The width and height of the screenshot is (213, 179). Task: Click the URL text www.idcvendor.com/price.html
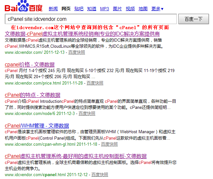[33, 83]
